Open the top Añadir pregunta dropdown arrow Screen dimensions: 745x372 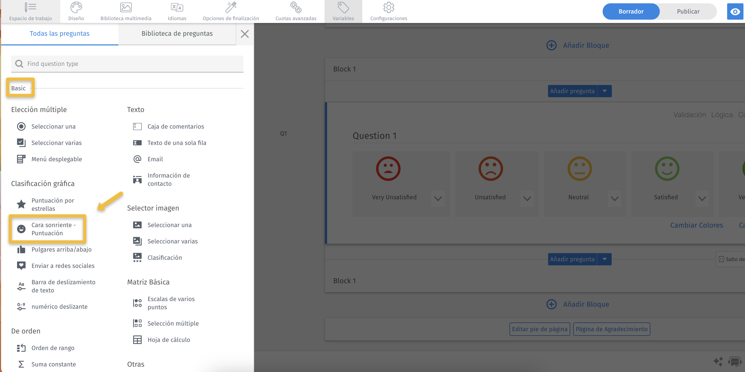pos(604,91)
